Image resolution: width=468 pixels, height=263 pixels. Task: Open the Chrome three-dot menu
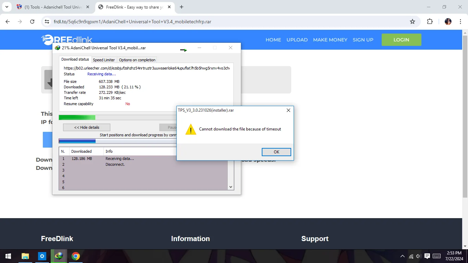460,22
